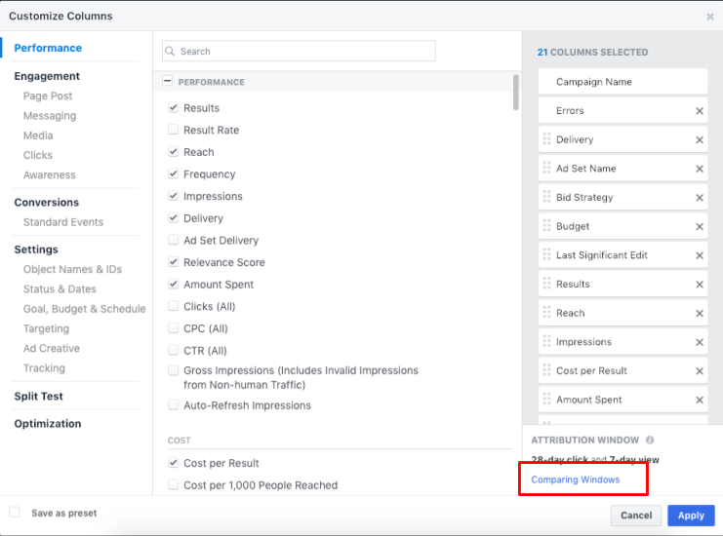Uncheck the Results checkbox
This screenshot has width=723, height=536.
pyautogui.click(x=174, y=108)
